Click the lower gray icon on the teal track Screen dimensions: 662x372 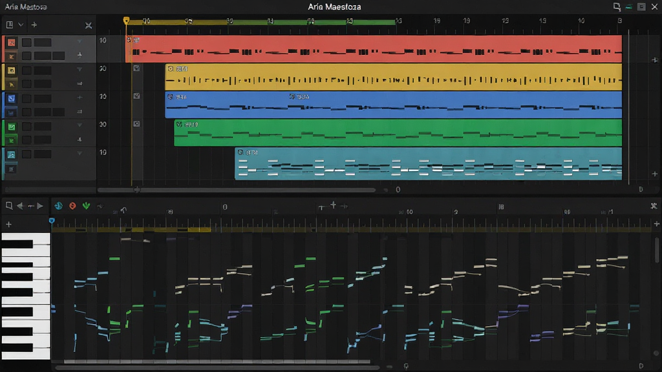pyautogui.click(x=12, y=169)
